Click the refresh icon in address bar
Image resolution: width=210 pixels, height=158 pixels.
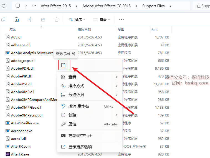4,6
